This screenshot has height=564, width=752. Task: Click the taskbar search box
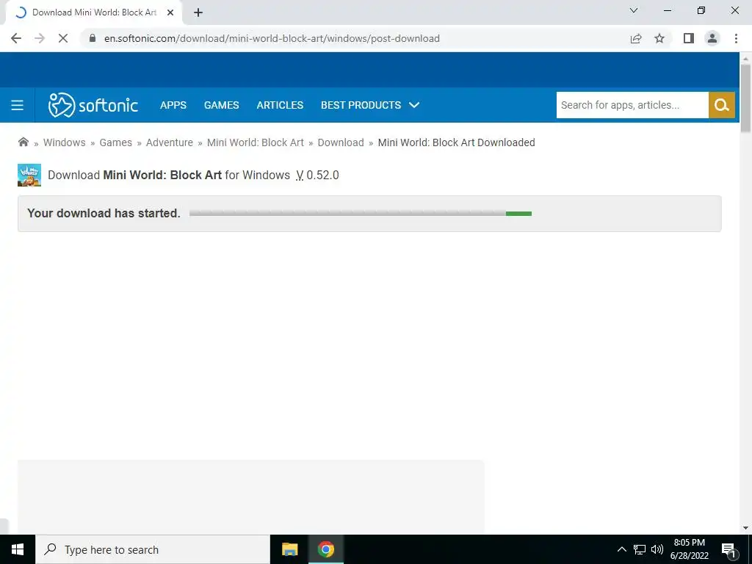pos(153,549)
